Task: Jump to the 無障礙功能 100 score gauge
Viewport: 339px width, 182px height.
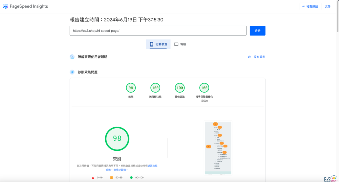Action: pos(155,88)
